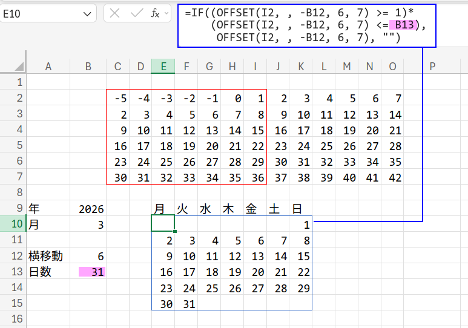The width and height of the screenshot is (468, 328).
Task: Click the Cancel X icon in formula bar
Action: coord(115,13)
